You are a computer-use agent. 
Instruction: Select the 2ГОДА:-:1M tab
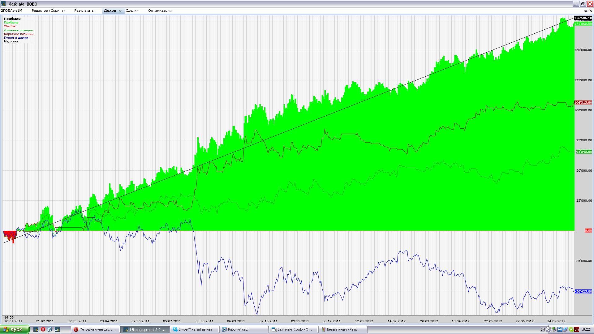pos(11,11)
